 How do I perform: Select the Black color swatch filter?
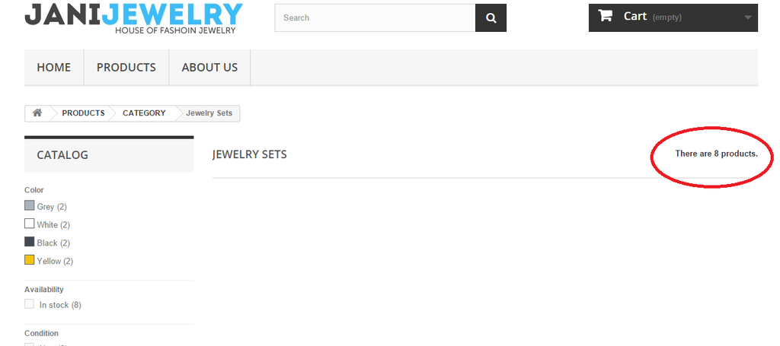[30, 242]
